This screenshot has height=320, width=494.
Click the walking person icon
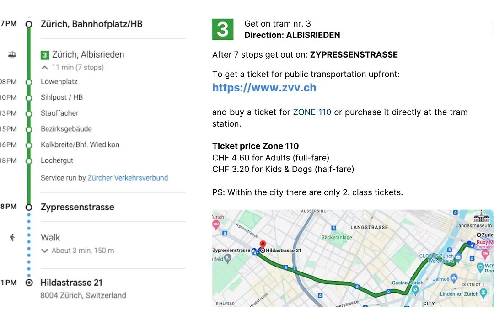point(12,237)
